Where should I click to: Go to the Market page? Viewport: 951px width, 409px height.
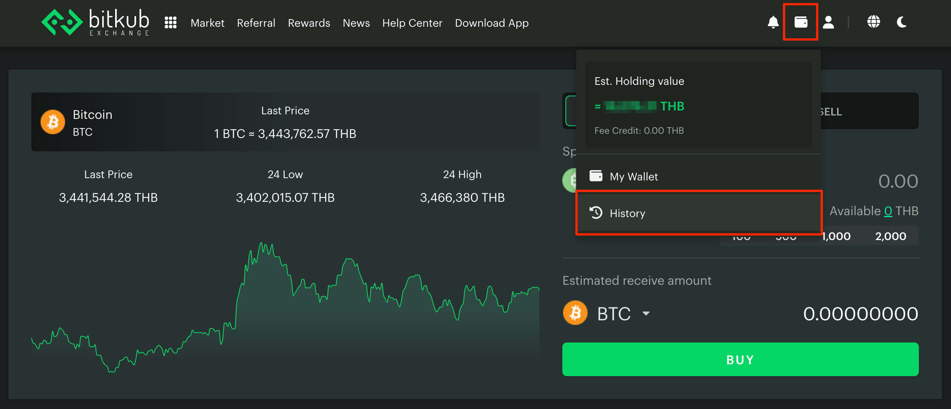click(x=207, y=23)
